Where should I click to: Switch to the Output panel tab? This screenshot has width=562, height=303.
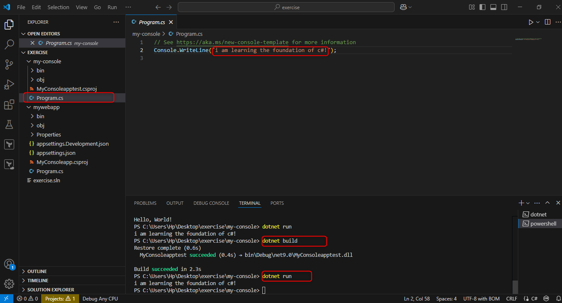coord(175,203)
